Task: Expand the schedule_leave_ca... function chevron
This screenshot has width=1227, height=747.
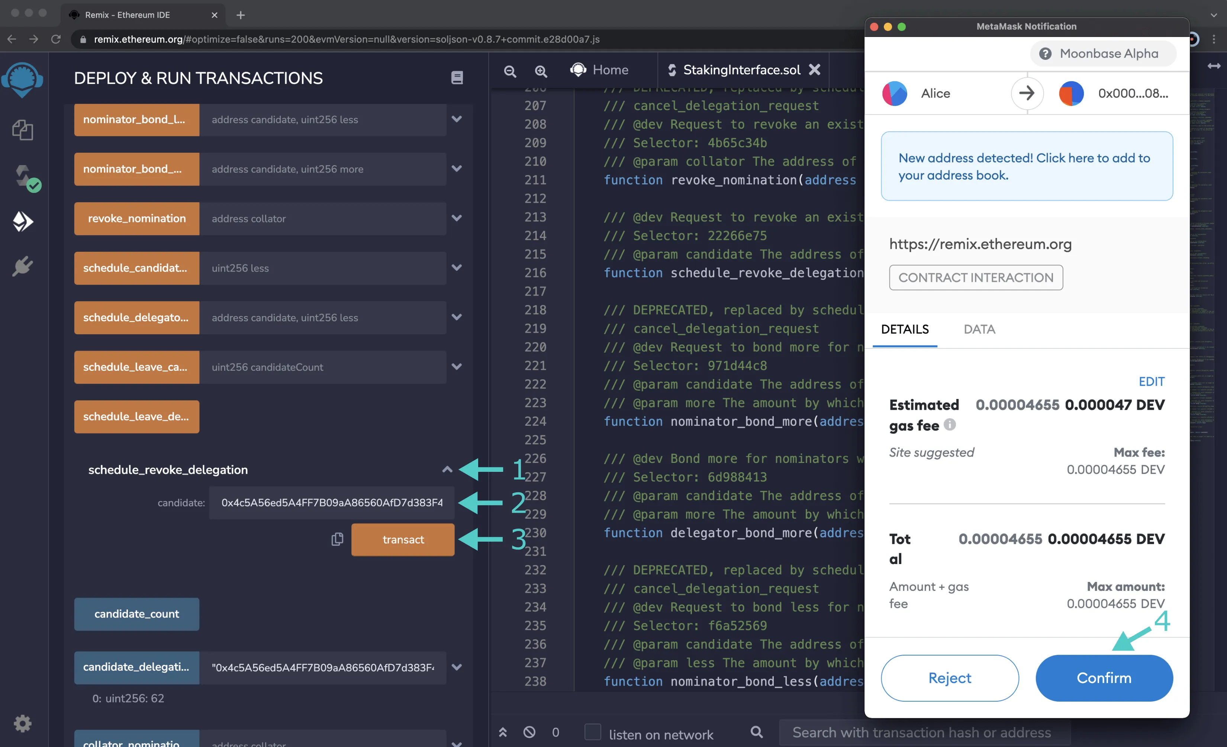Action: coord(457,366)
